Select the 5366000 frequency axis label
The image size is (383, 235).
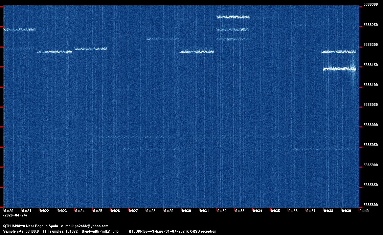pos(370,125)
